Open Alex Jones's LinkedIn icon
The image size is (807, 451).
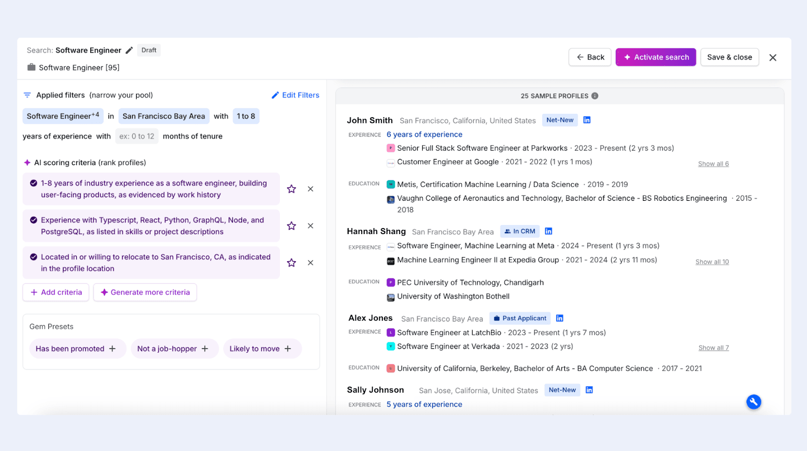(560, 318)
